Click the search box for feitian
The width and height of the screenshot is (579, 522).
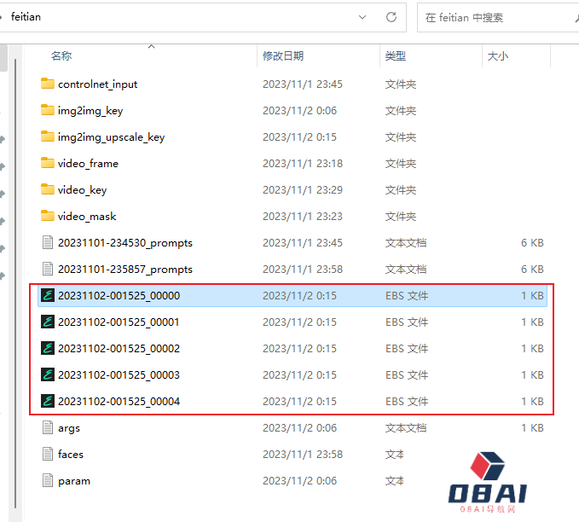[495, 17]
